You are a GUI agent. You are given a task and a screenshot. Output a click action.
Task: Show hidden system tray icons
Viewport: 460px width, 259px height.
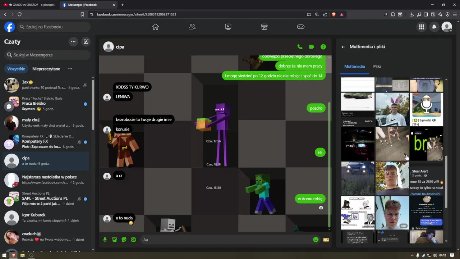(x=412, y=255)
